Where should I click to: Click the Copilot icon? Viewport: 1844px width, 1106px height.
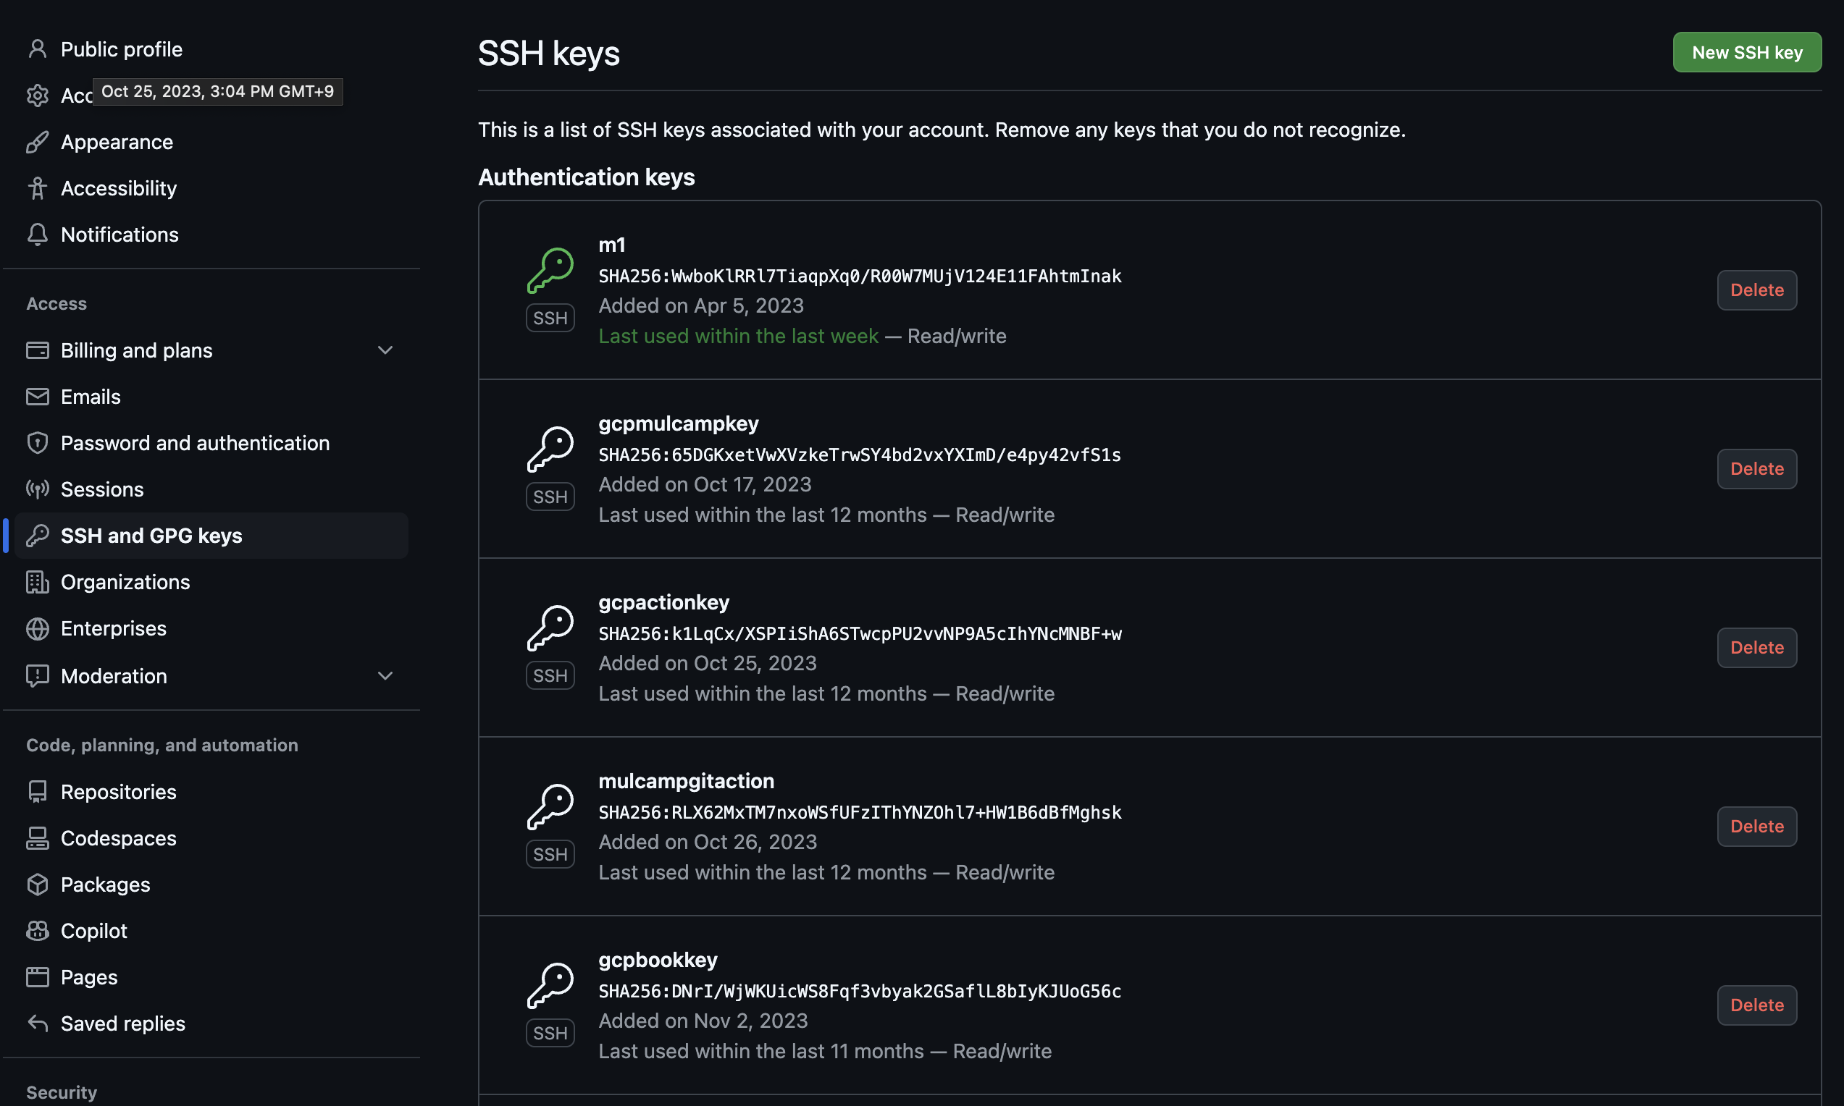click(37, 931)
